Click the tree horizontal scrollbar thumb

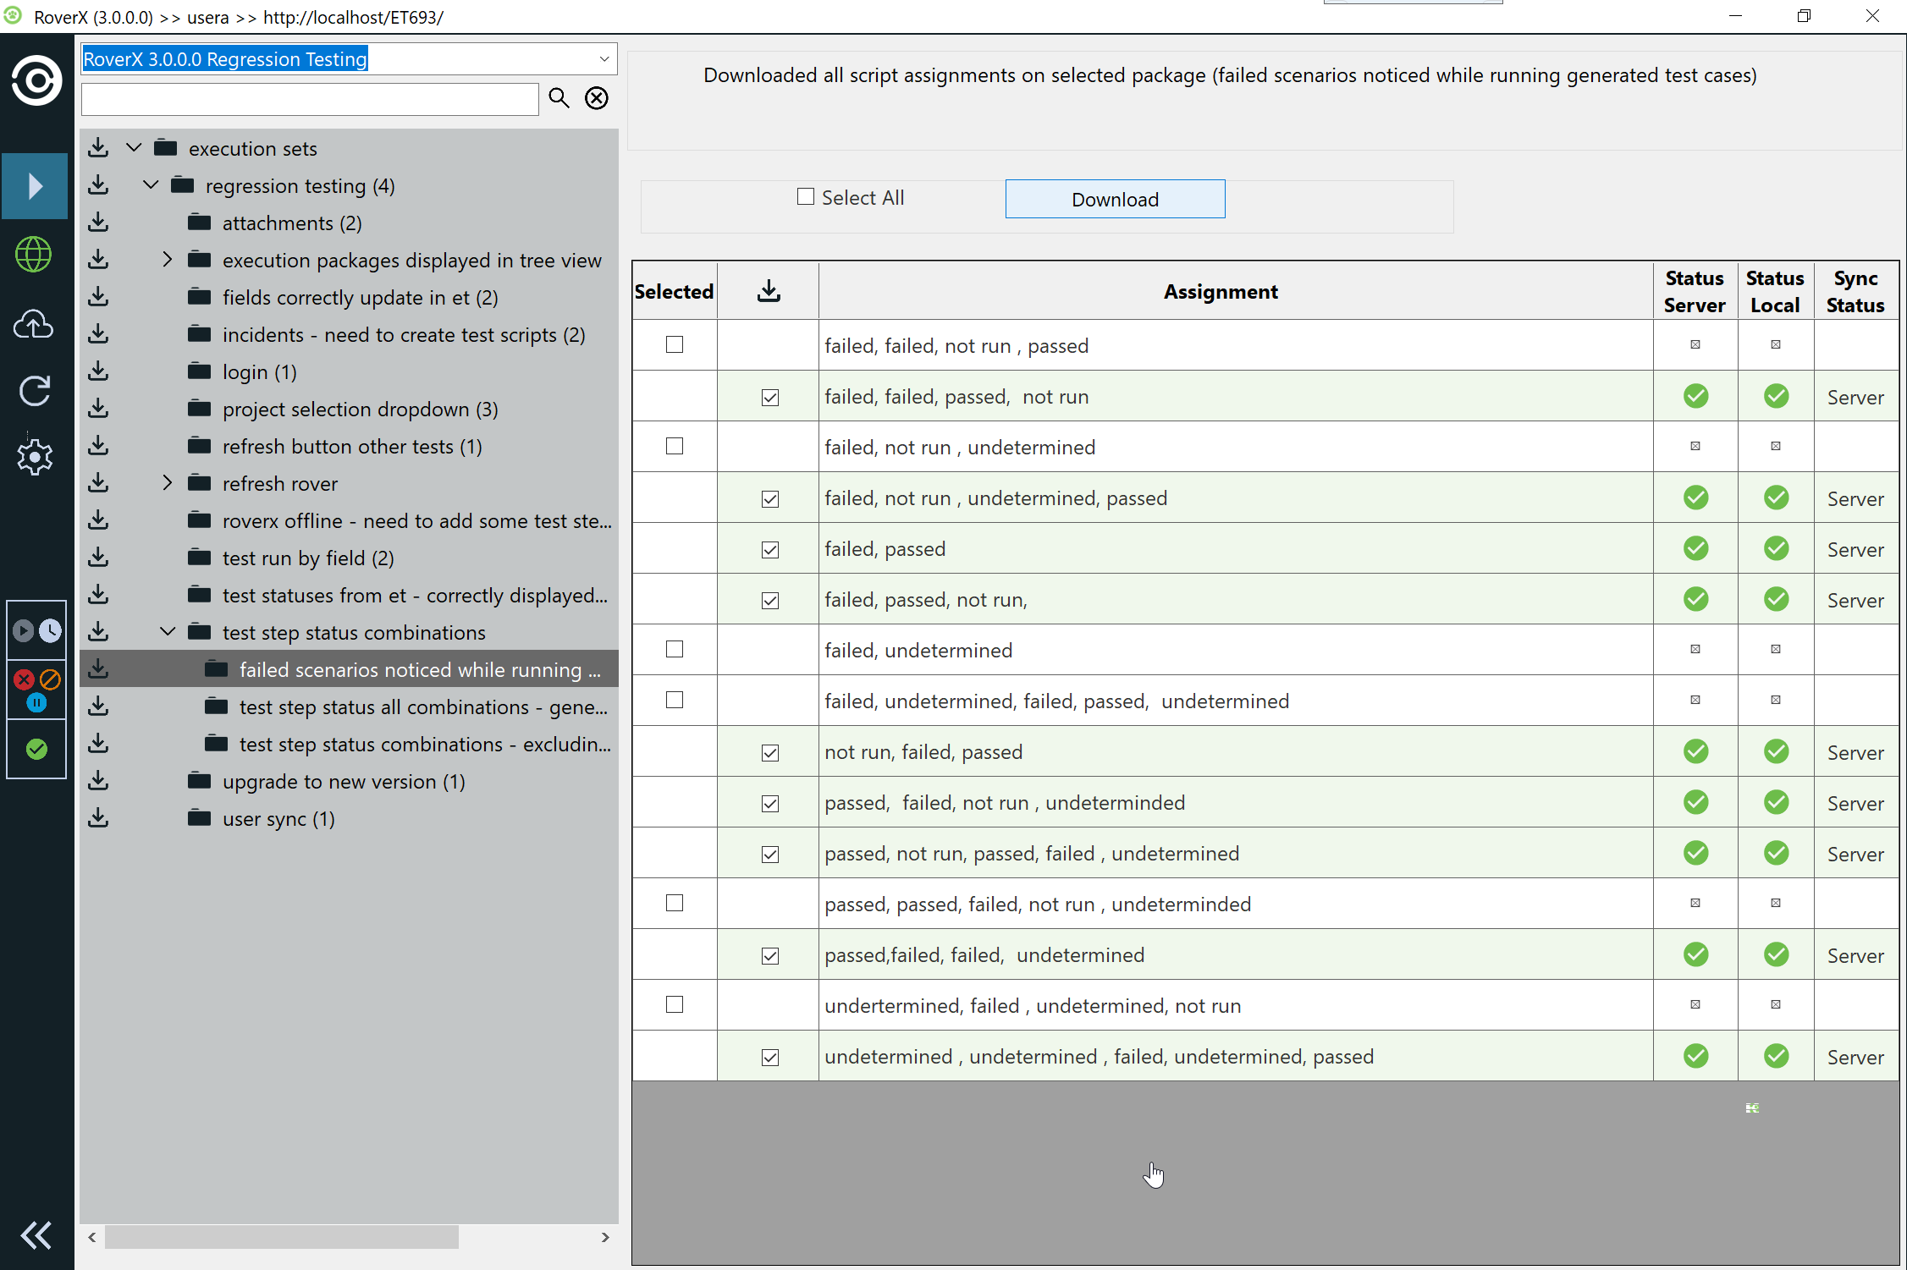(x=282, y=1237)
